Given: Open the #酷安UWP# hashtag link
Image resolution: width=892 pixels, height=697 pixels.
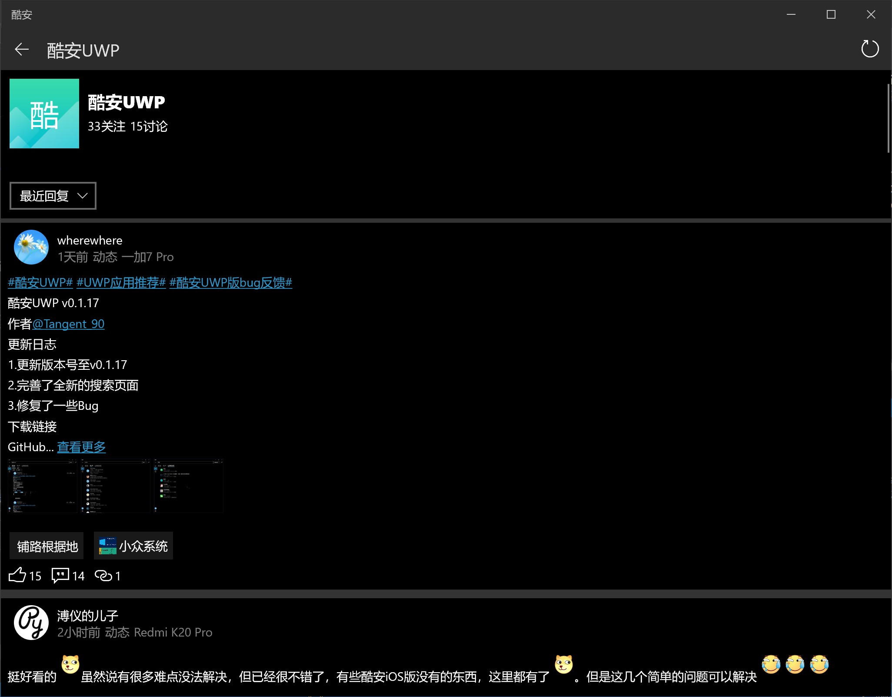Looking at the screenshot, I should click(x=40, y=283).
